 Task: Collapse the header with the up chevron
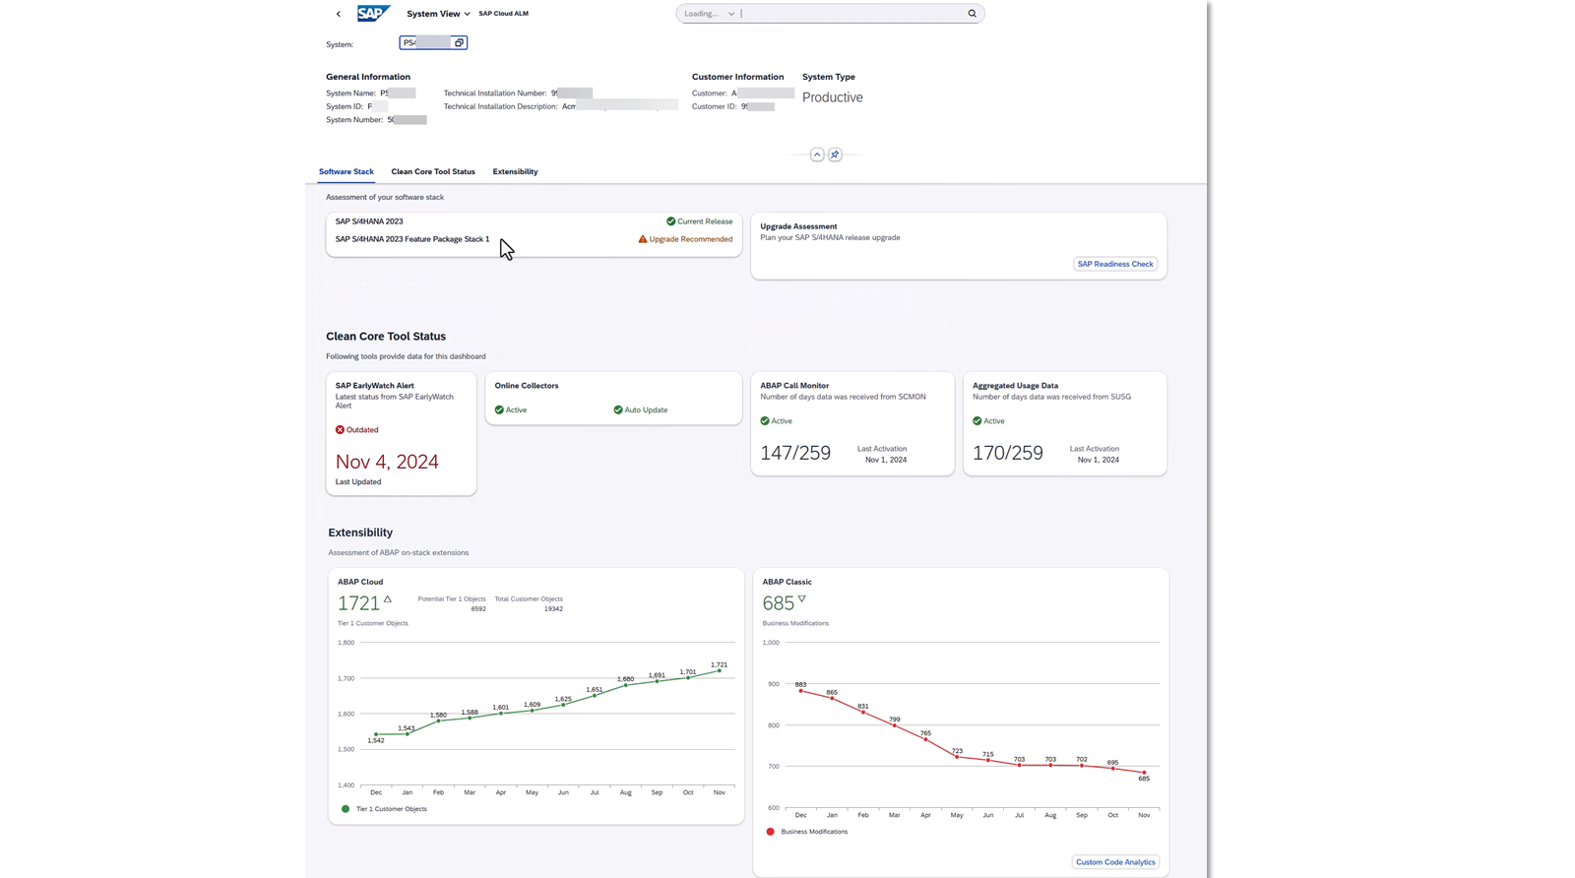coord(817,155)
